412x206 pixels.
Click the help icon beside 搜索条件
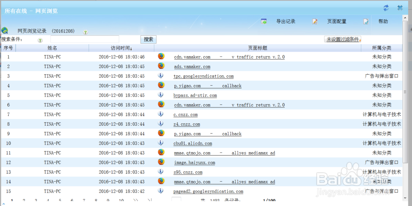pos(40,40)
